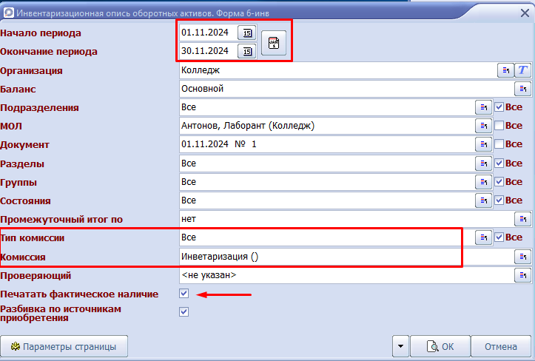Click the OK button
Image resolution: width=535 pixels, height=361 pixels.
440,346
